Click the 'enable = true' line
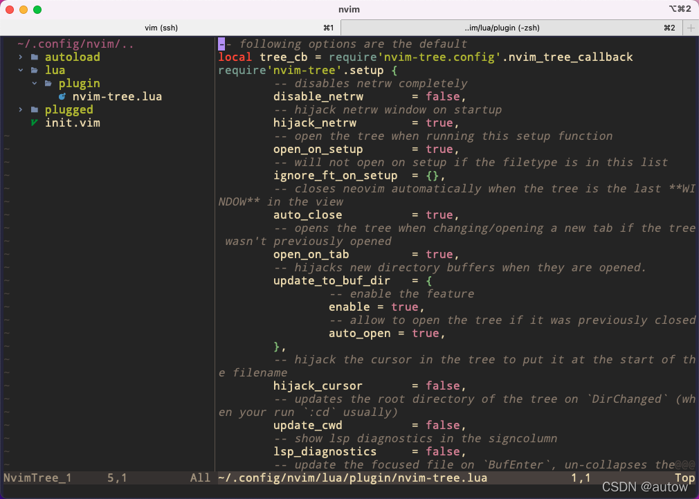The image size is (699, 499). click(376, 307)
